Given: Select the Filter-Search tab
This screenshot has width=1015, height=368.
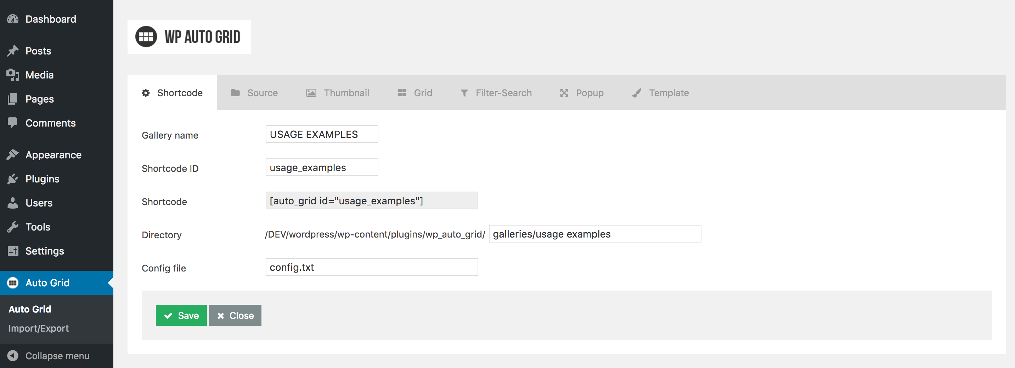Looking at the screenshot, I should point(496,93).
